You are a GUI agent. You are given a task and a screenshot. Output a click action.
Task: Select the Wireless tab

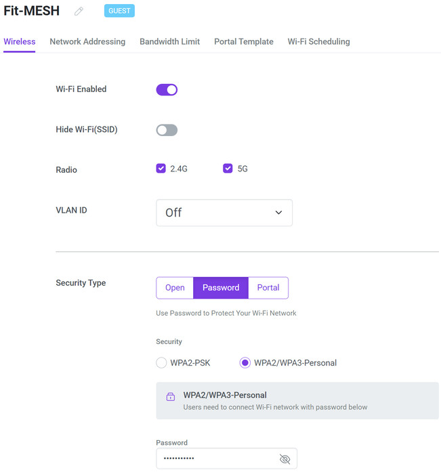[x=19, y=41]
